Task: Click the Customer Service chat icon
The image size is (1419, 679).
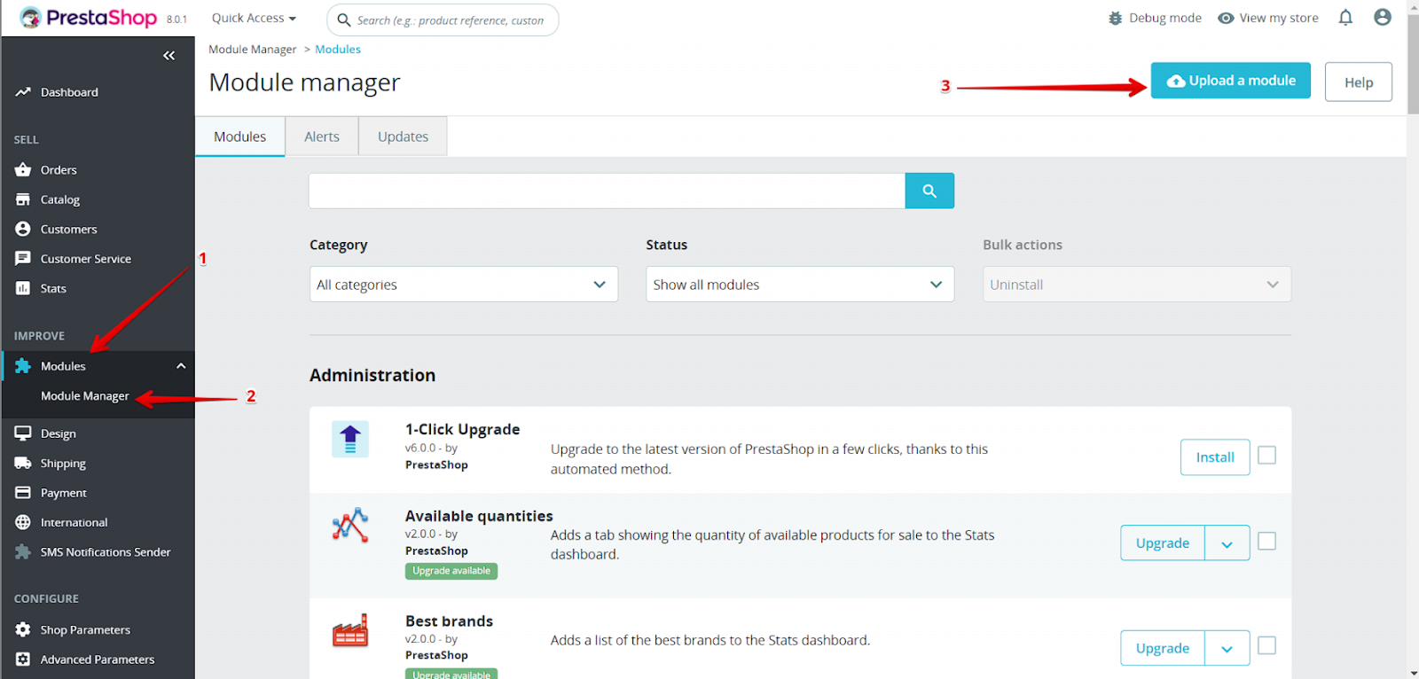Action: 23,259
